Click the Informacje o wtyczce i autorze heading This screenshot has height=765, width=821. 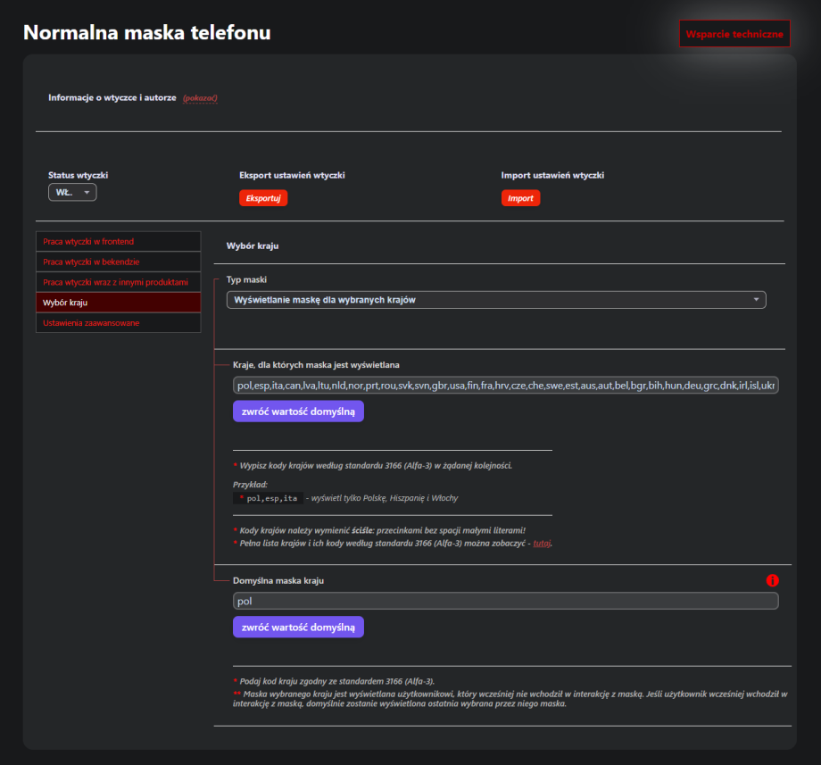(112, 97)
